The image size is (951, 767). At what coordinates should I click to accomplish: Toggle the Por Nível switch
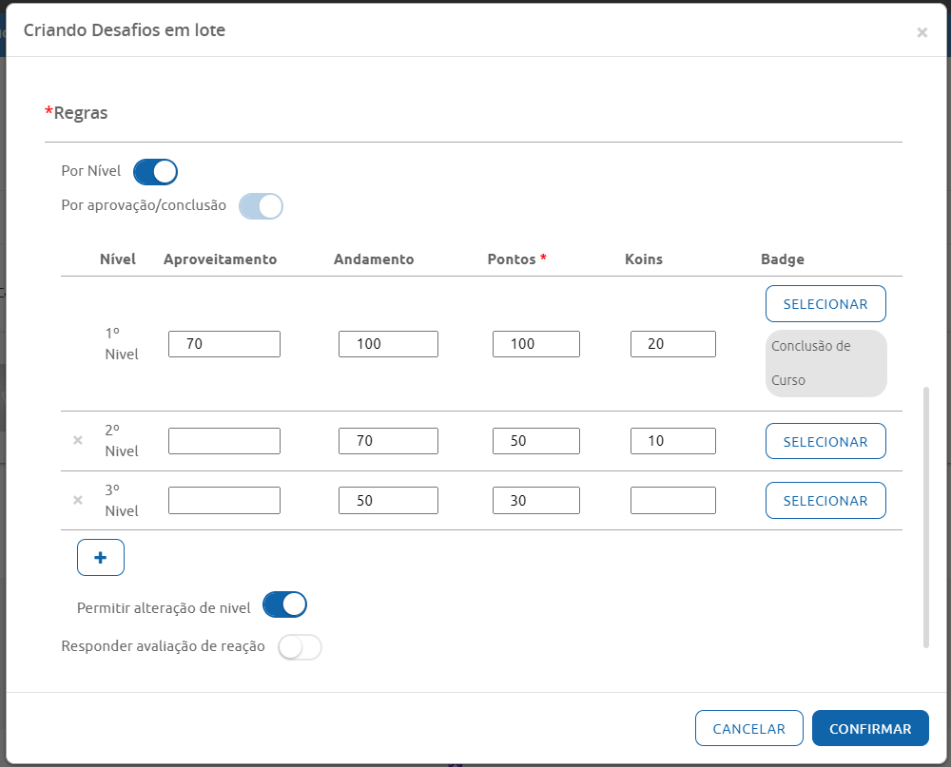pos(156,172)
